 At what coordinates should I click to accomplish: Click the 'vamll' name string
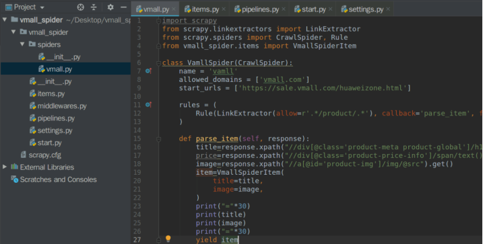[223, 71]
